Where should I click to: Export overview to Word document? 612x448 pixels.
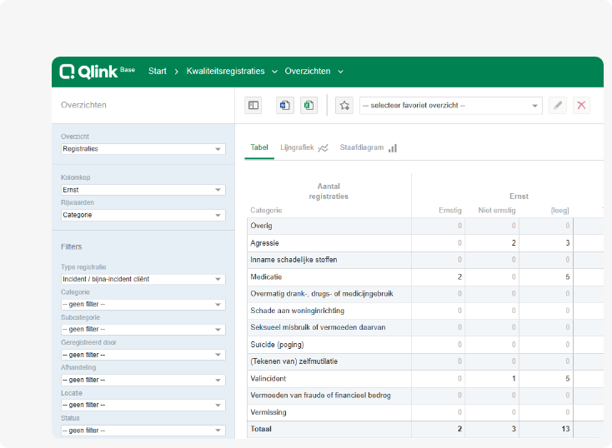pyautogui.click(x=285, y=105)
